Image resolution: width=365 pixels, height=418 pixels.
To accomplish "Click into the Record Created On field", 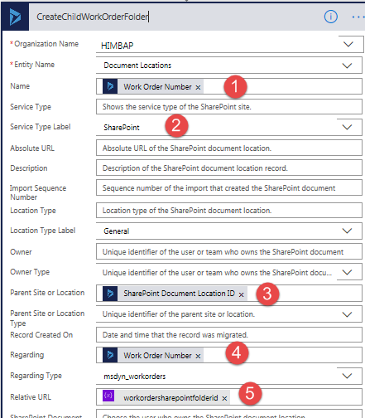I will 229,335.
